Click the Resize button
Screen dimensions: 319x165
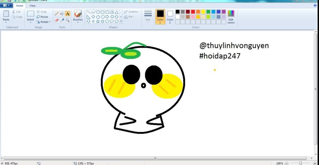point(42,17)
